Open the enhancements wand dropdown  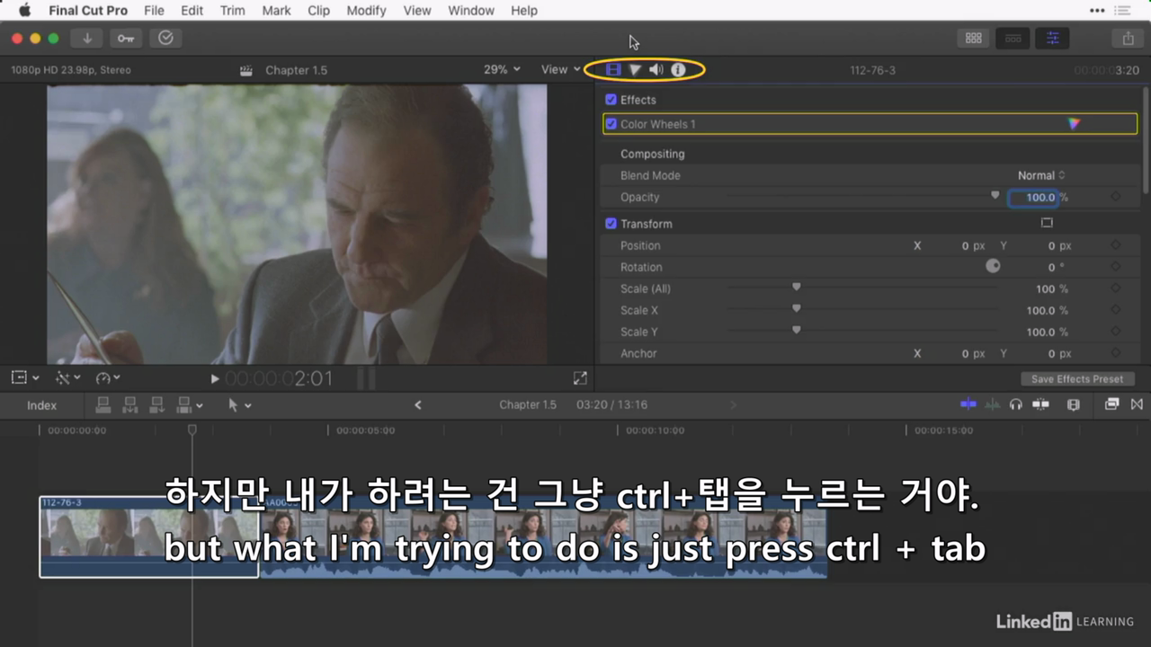click(x=67, y=378)
